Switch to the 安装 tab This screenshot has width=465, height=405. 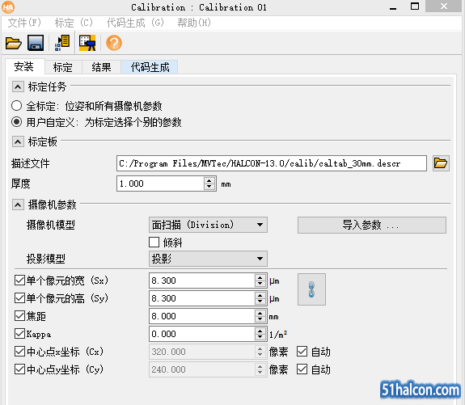click(24, 67)
